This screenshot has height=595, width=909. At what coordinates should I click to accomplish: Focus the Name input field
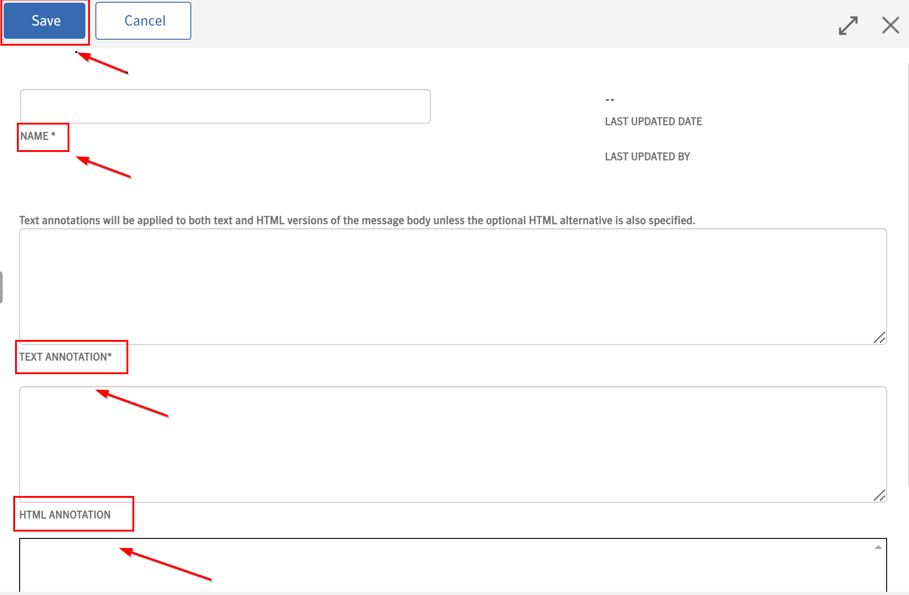pyautogui.click(x=225, y=106)
